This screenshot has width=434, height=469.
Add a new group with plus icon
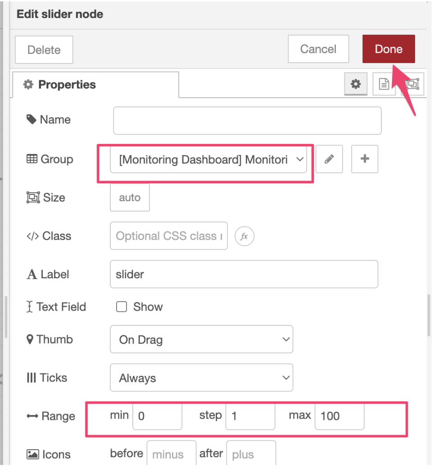coord(365,159)
